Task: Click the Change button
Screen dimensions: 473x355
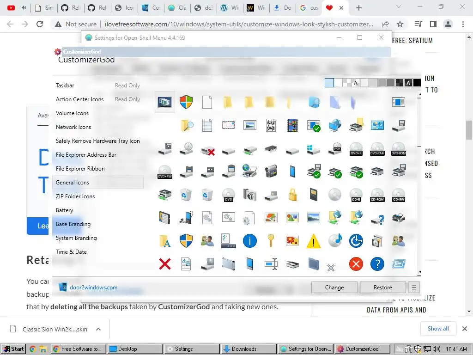Action: [x=334, y=288]
